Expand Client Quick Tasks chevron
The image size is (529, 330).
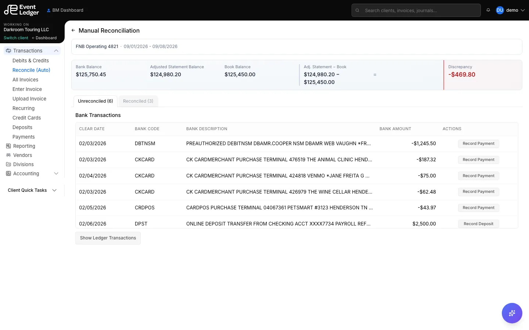[54, 190]
